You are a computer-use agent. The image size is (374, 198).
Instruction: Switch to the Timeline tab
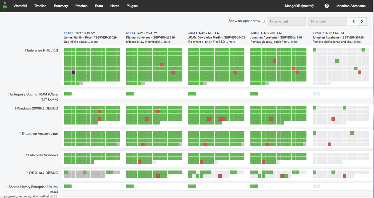[x=40, y=6]
